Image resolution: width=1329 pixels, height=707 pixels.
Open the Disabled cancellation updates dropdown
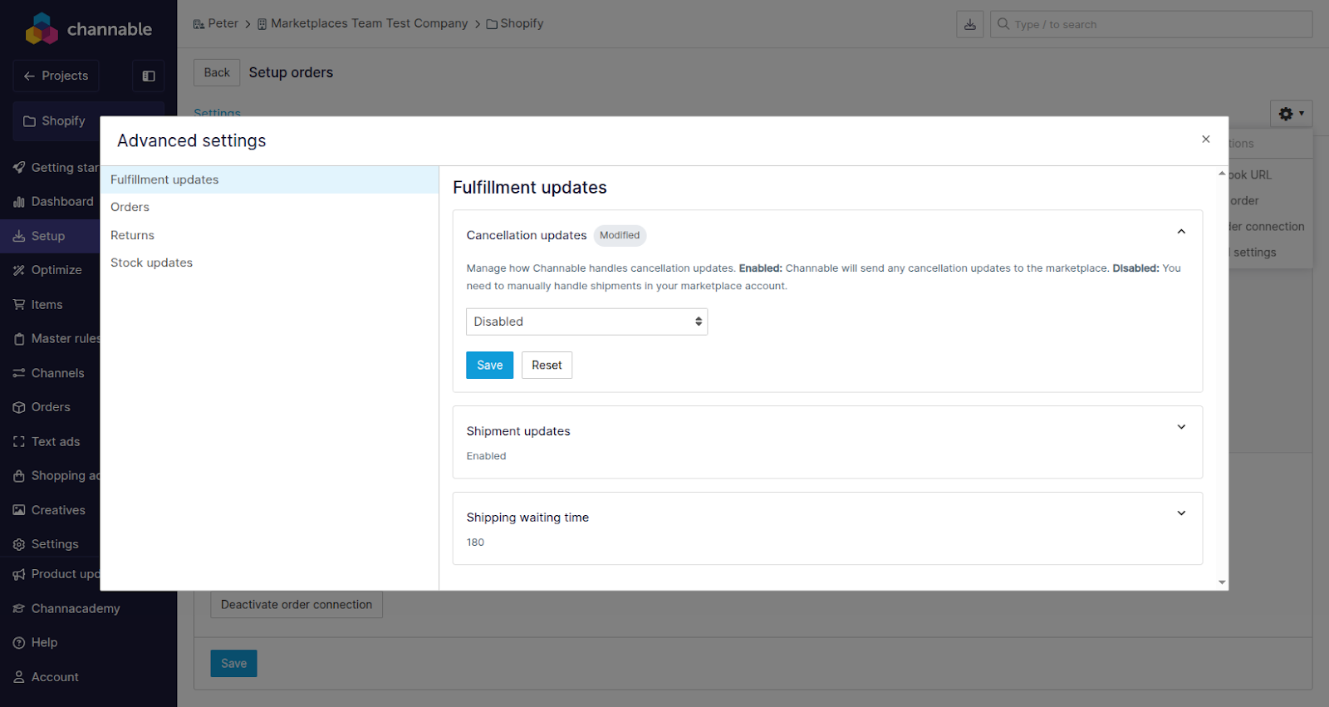586,322
